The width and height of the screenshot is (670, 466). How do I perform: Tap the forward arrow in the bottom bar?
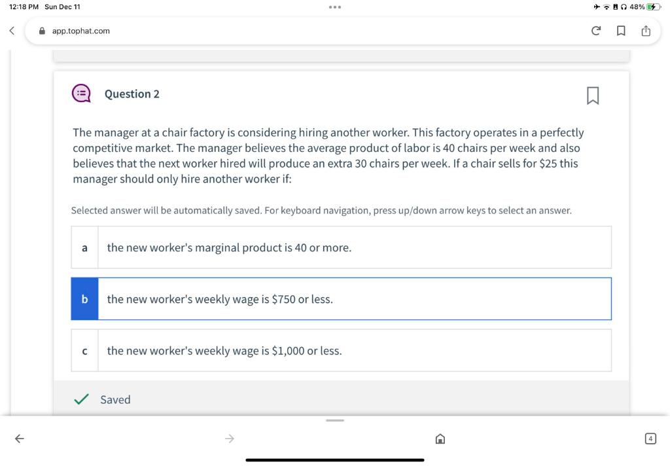(x=230, y=439)
